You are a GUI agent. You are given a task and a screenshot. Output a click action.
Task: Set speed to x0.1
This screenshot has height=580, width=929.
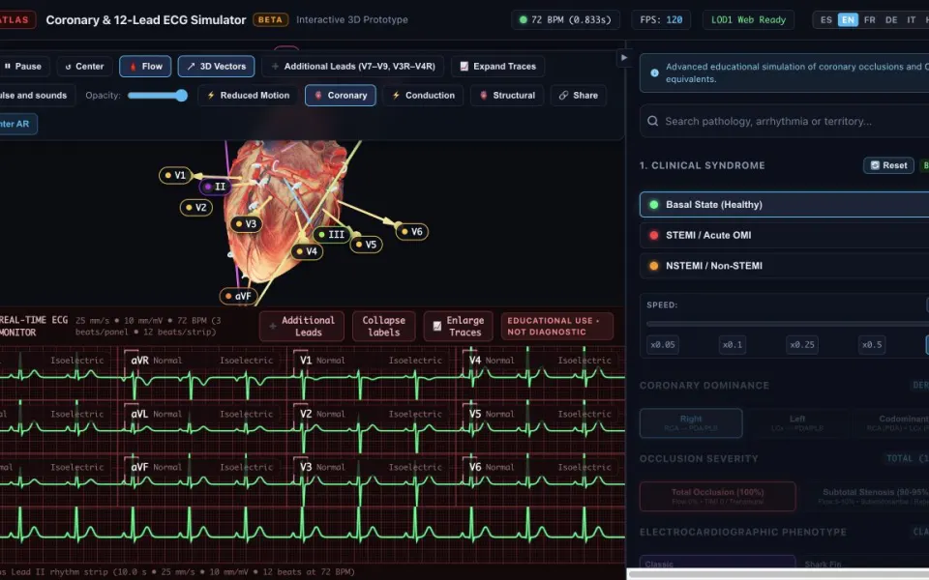(x=733, y=344)
